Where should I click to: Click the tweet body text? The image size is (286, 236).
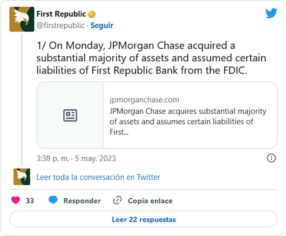coord(151,58)
